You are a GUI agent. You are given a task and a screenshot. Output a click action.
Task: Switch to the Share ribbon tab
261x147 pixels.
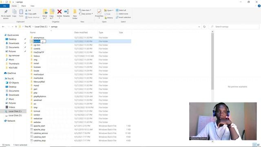coord(24,6)
